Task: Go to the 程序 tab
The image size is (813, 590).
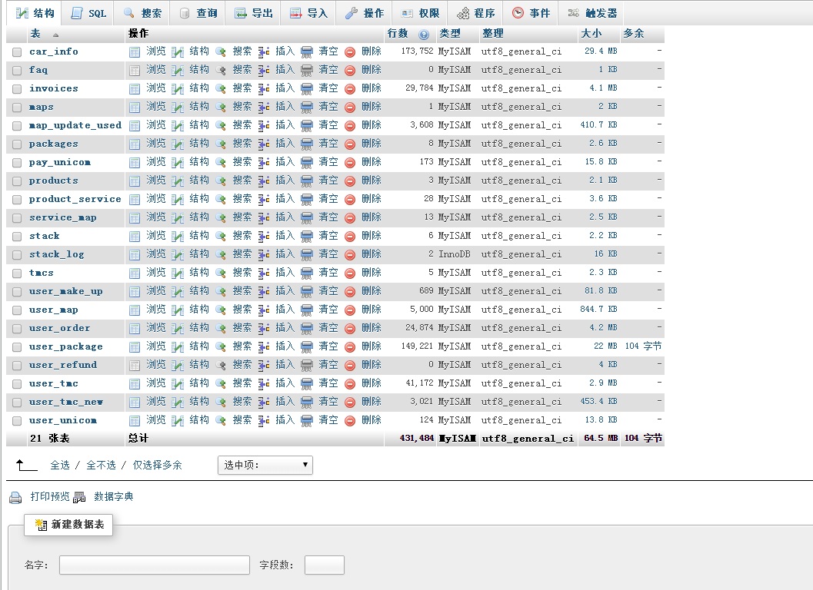Action: [x=475, y=13]
